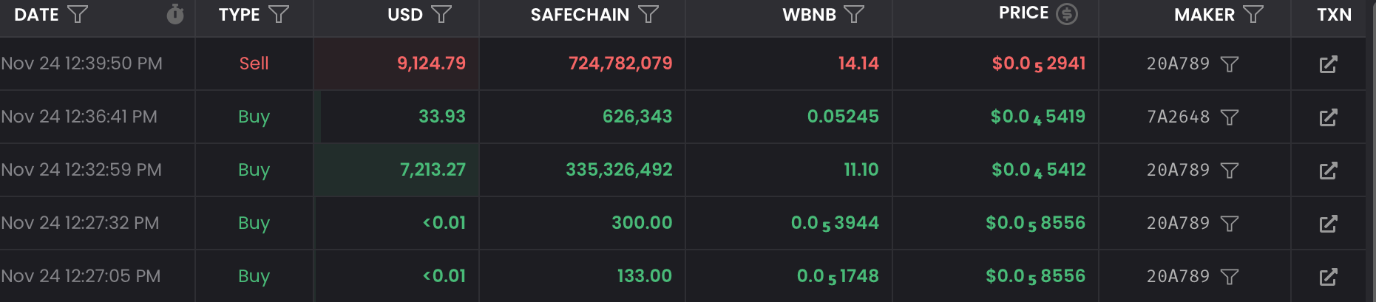Viewport: 1376px width, 302px height.
Task: Open WBNB amount filter
Action: click(854, 15)
